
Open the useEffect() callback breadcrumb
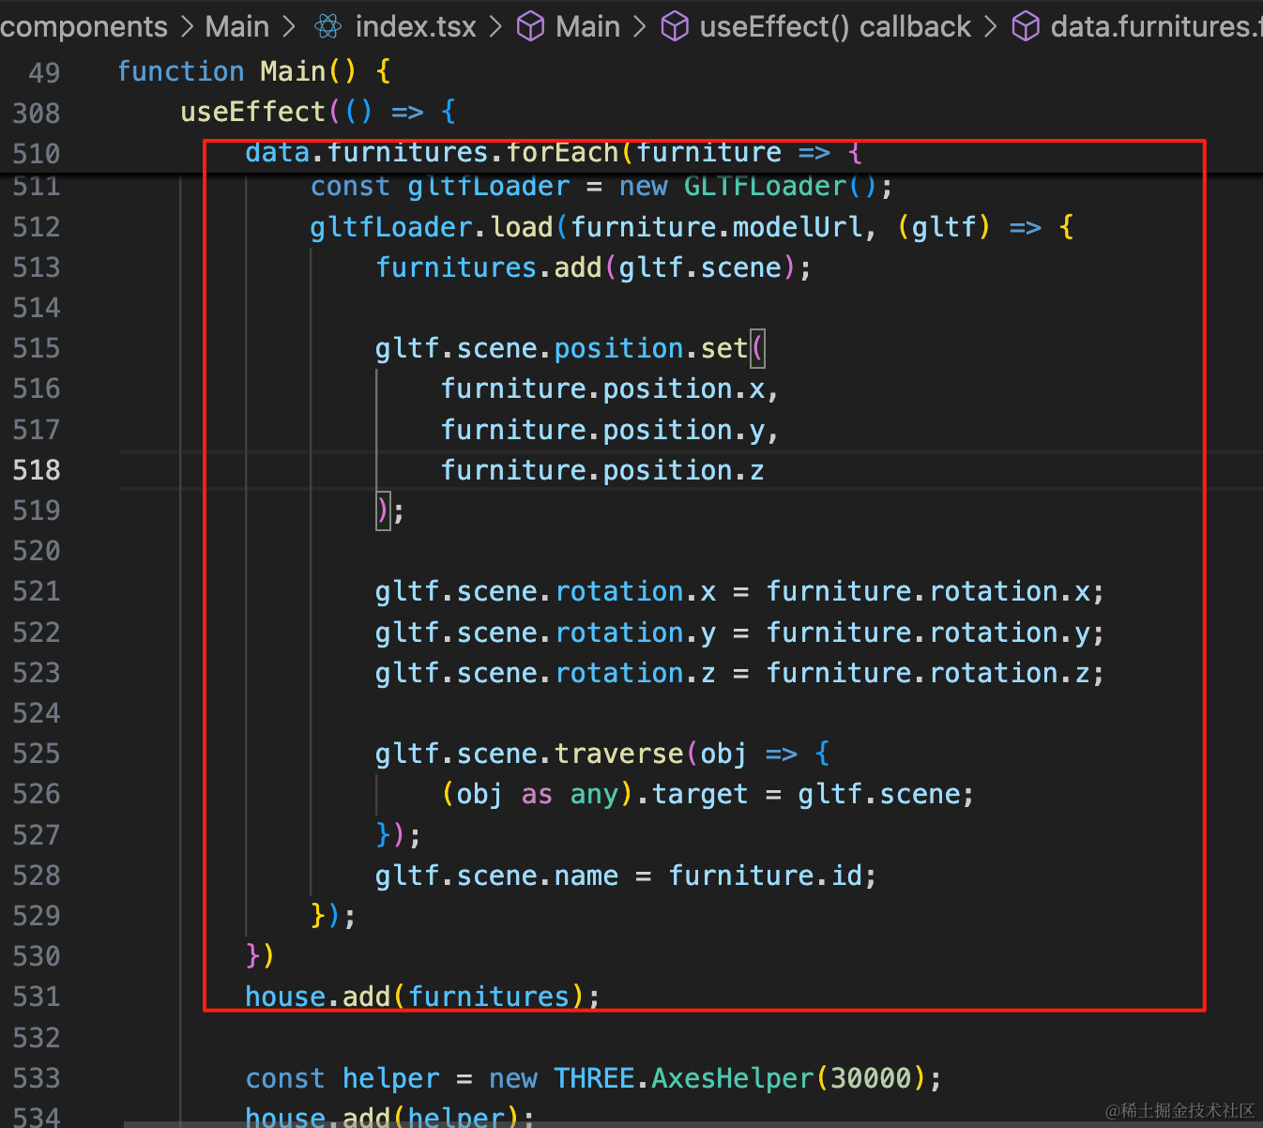click(x=835, y=26)
